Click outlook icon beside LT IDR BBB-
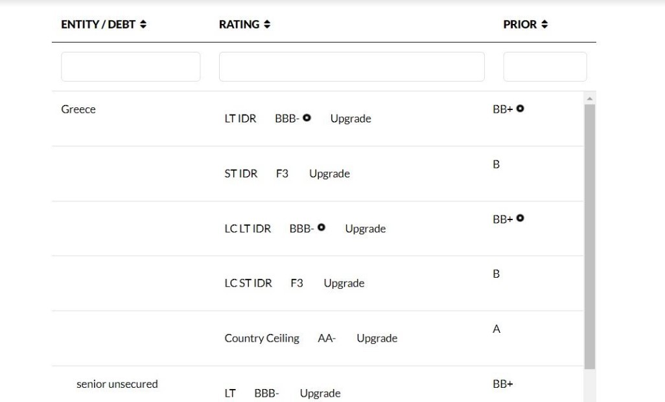Screen dimensions: 665x402 click(x=307, y=118)
